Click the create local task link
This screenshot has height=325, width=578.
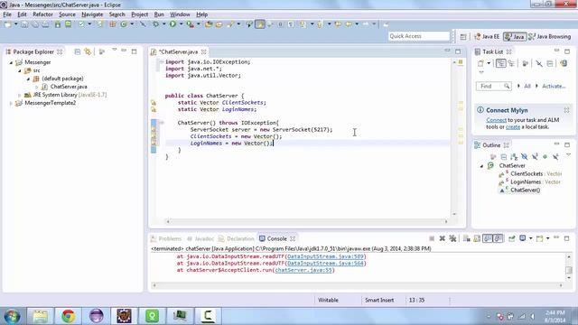(513, 127)
